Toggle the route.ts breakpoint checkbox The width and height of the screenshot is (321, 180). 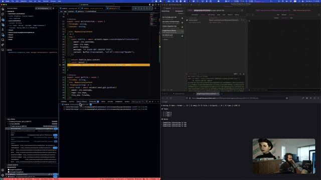click(x=9, y=176)
